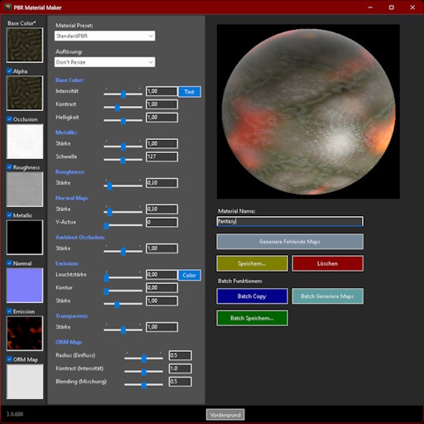The image size is (424, 424).
Task: Click the Occlusion map thumbnail
Action: coord(25,141)
